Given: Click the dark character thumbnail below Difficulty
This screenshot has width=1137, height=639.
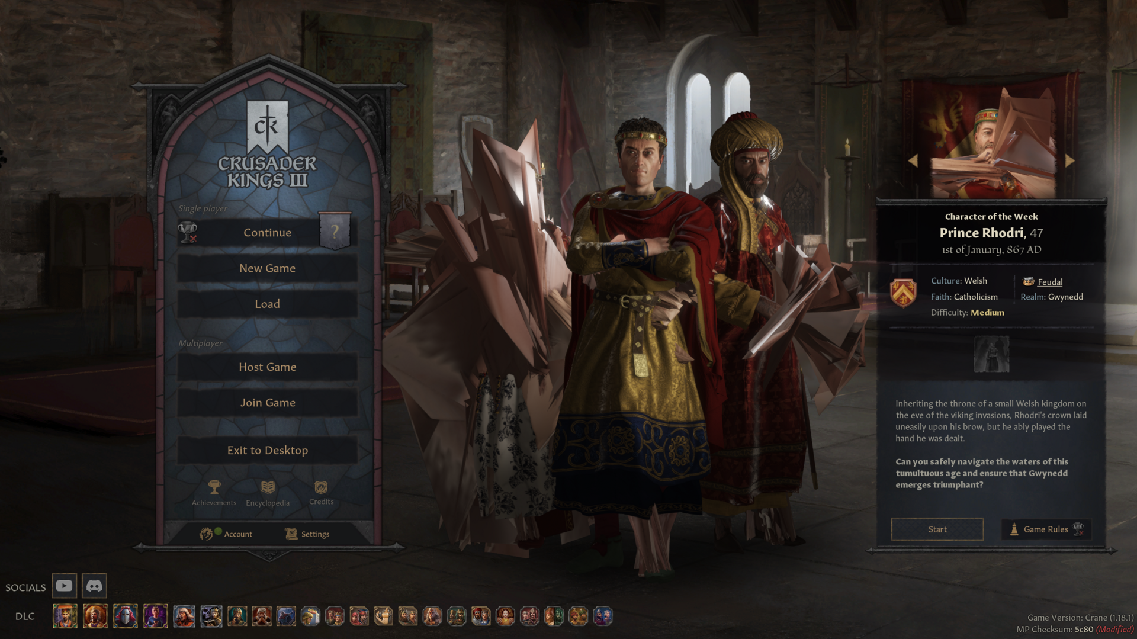Looking at the screenshot, I should point(991,354).
